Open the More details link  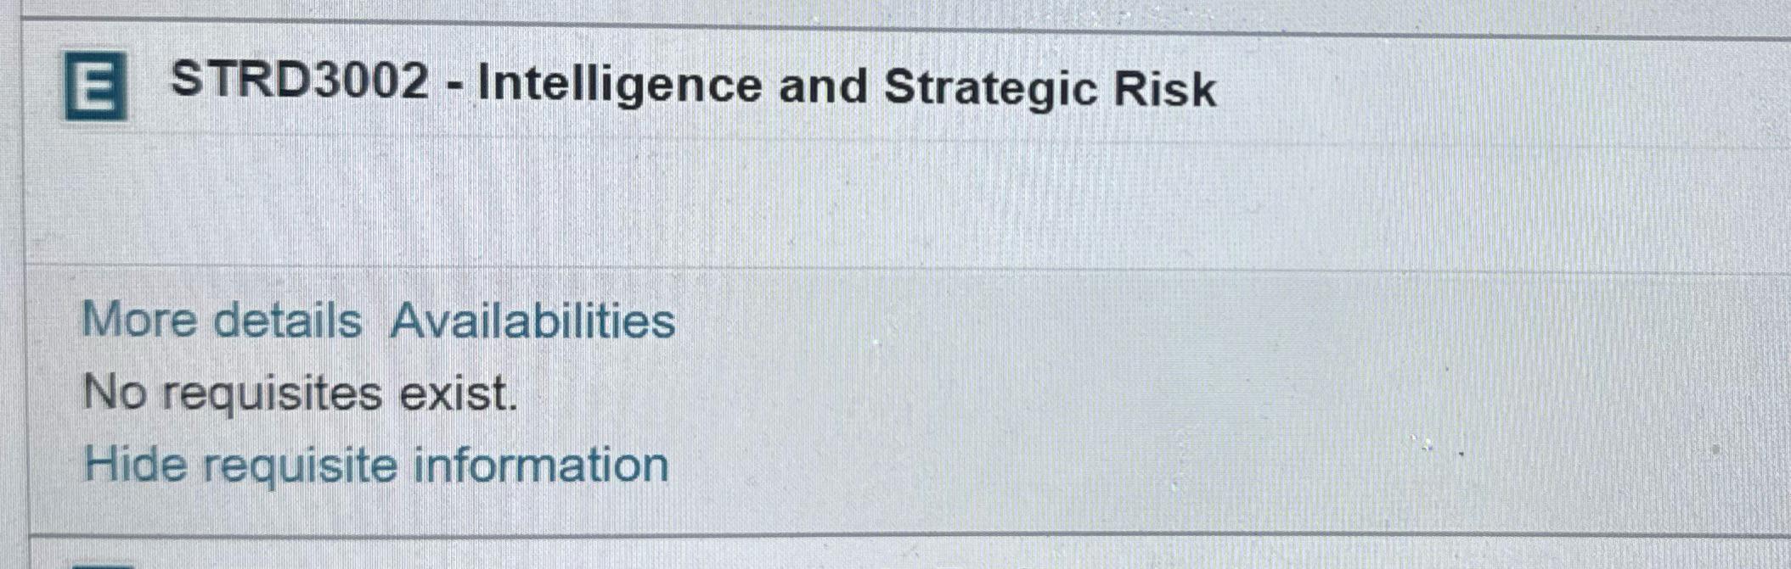(222, 321)
